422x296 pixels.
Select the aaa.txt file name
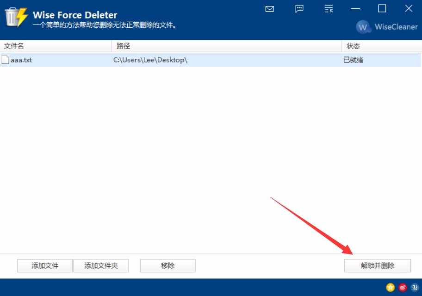21,60
